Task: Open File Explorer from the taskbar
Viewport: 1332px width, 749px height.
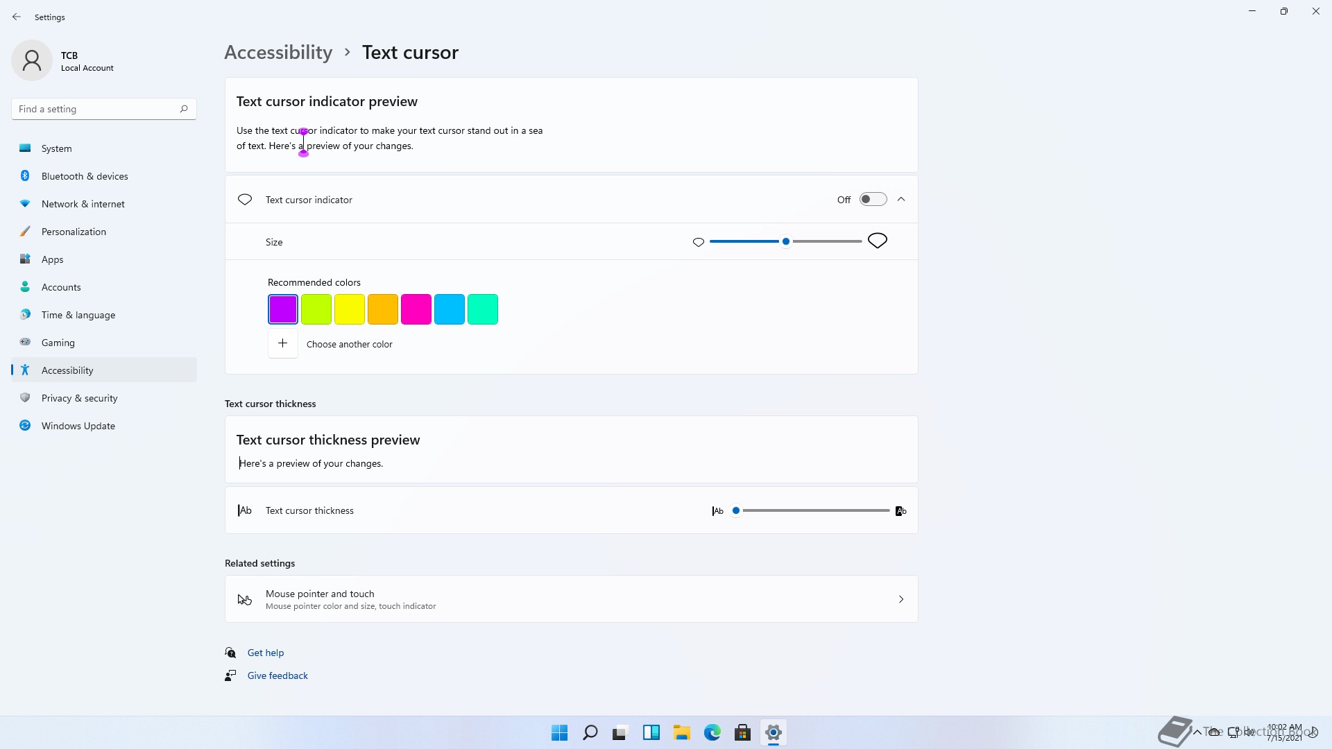Action: [681, 732]
